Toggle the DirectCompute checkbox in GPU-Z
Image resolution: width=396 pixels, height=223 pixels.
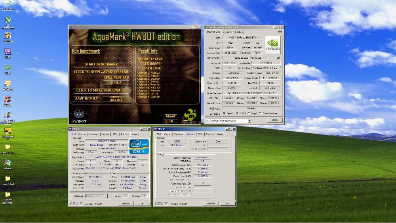[x=261, y=113]
